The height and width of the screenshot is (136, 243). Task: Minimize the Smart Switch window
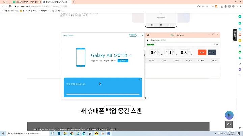pos(139,36)
